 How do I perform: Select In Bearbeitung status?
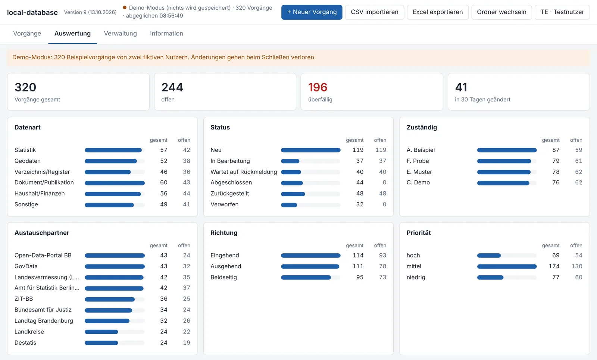[298, 161]
